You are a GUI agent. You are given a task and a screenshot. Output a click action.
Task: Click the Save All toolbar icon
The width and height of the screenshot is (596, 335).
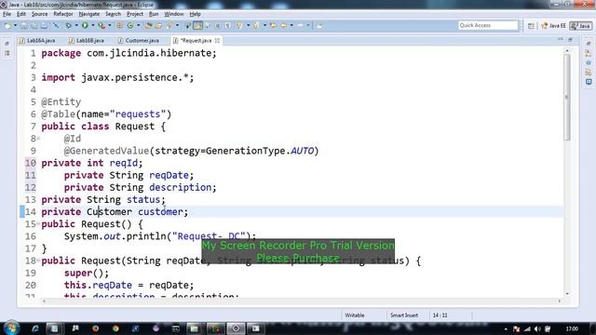tap(34, 25)
